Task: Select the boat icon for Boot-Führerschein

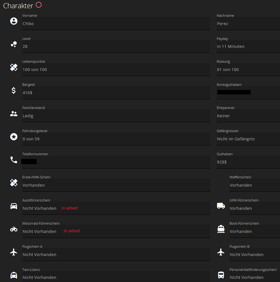Action: [x=221, y=229]
